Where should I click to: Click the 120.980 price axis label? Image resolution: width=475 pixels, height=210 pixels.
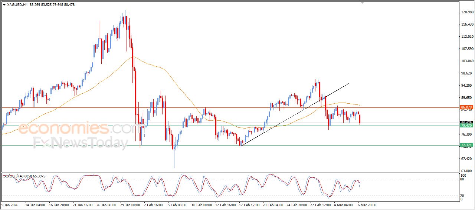pyautogui.click(x=467, y=12)
